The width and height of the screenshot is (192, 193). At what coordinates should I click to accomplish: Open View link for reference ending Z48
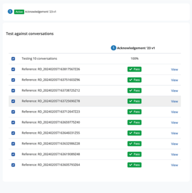[x=175, y=155]
